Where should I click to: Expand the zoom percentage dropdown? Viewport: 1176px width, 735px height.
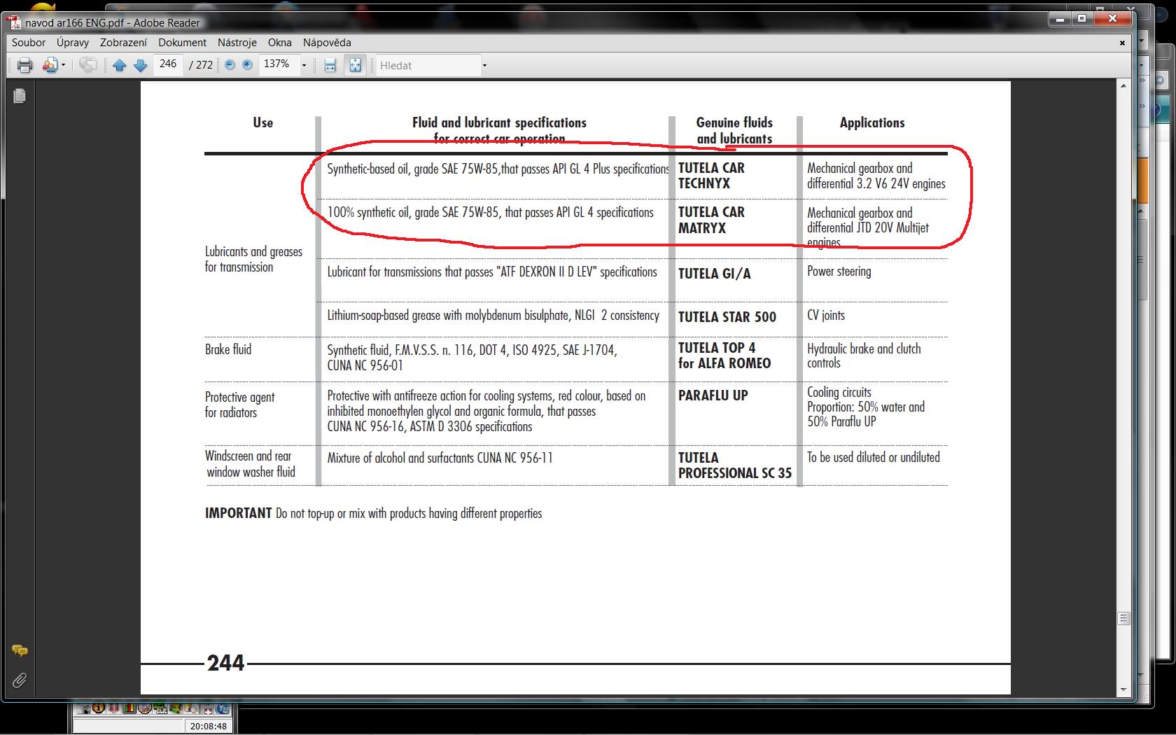tap(304, 66)
